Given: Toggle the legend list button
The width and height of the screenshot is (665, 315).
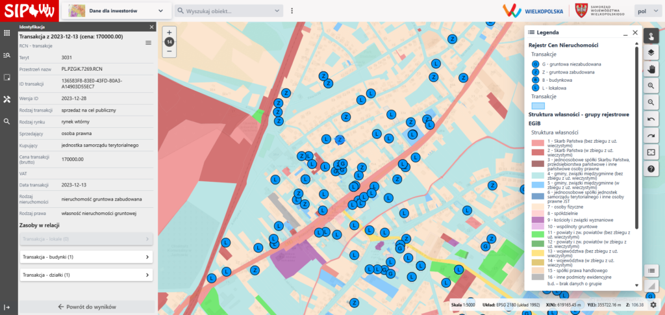Looking at the screenshot, I should pyautogui.click(x=651, y=270).
